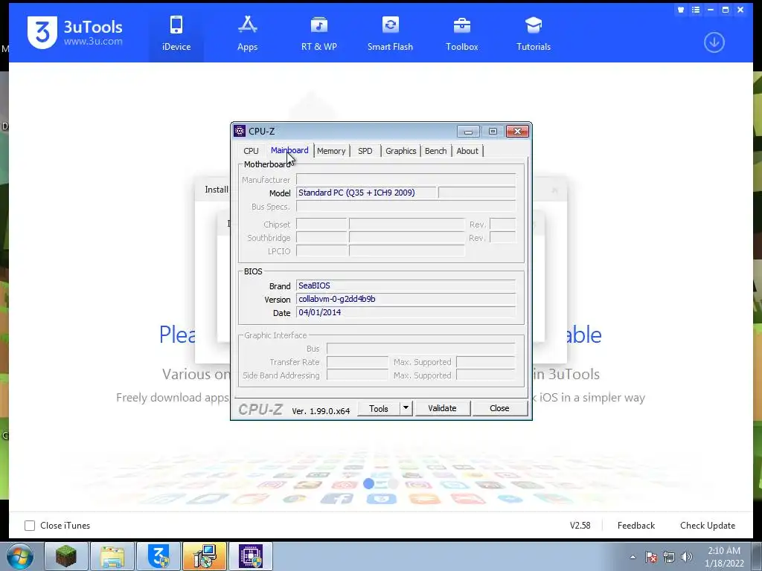Screen dimensions: 762x571
Task: Click the network tray icon
Action: tap(669, 557)
